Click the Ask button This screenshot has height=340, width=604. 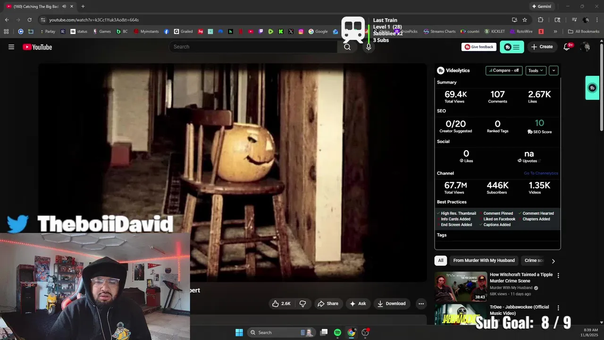(357, 304)
